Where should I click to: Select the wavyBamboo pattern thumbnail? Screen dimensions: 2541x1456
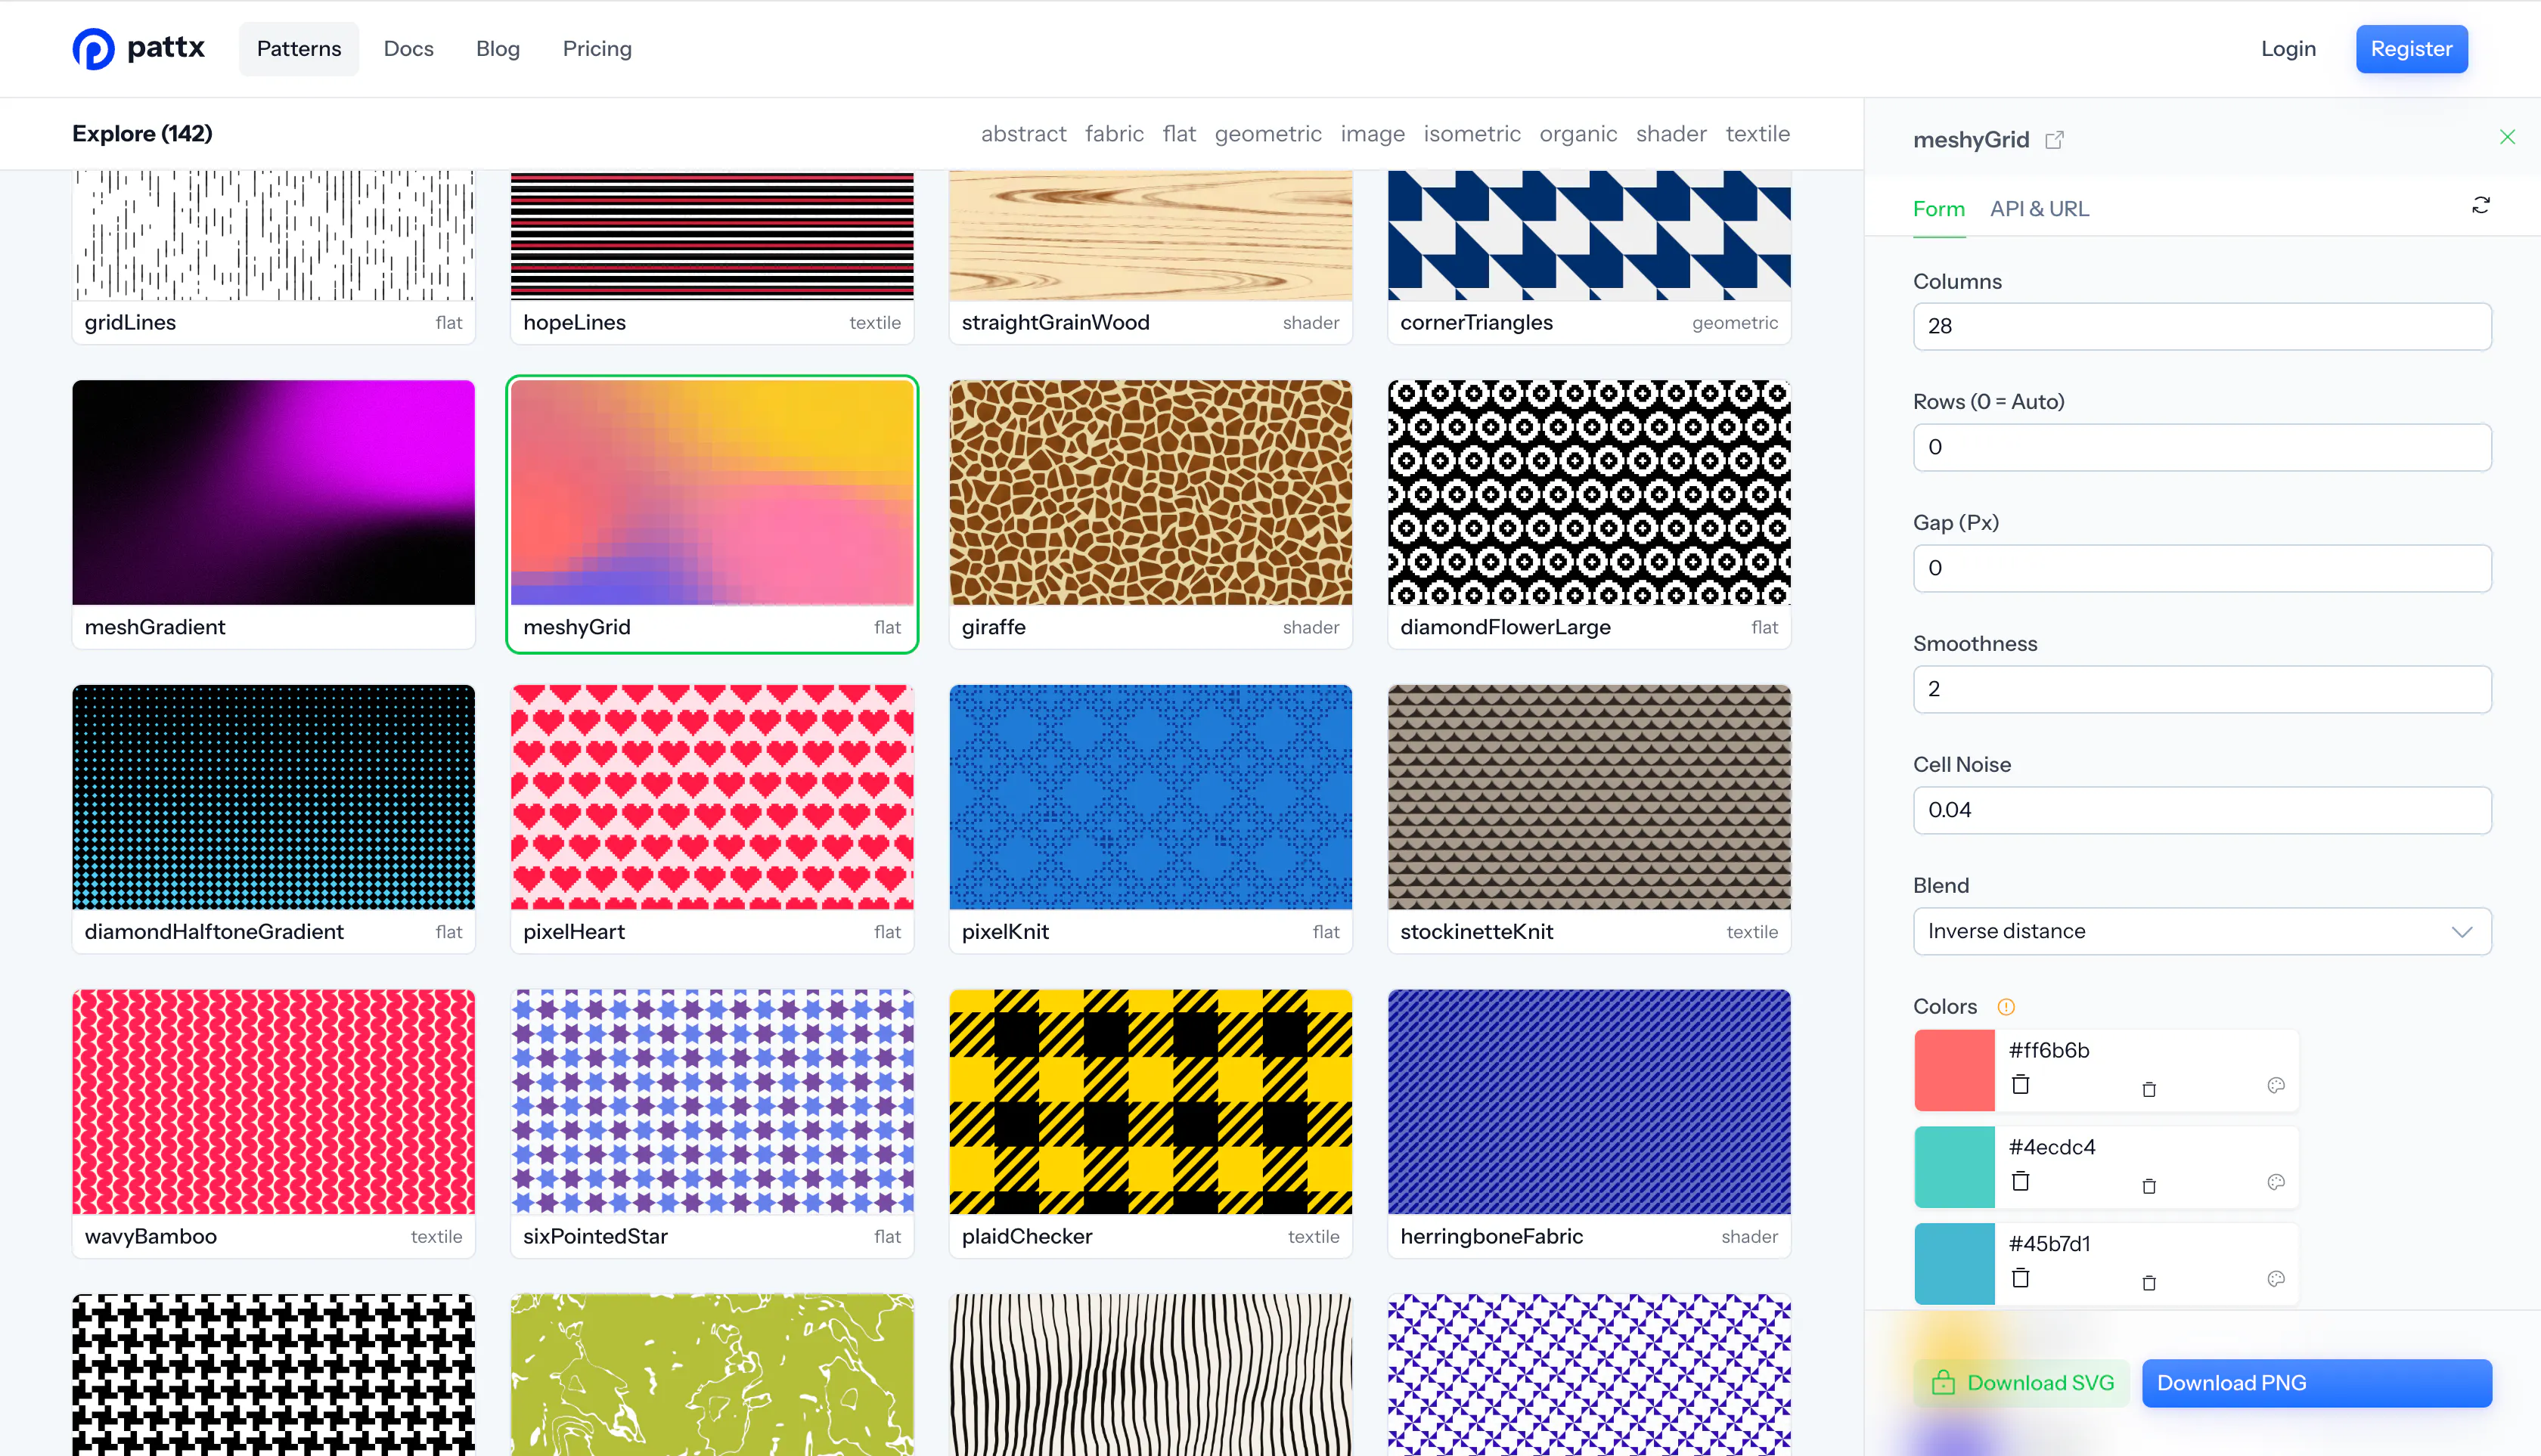[273, 1102]
